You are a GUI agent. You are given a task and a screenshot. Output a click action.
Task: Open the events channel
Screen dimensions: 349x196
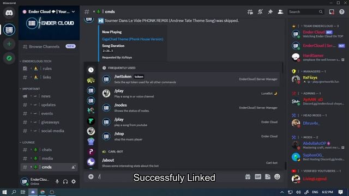coord(49,113)
